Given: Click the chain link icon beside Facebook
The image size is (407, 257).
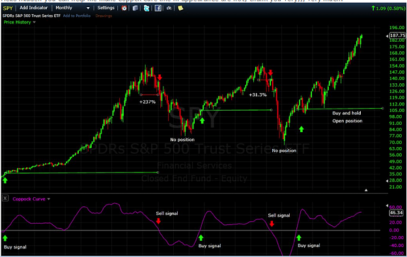Looking at the screenshot, I should (169, 8).
